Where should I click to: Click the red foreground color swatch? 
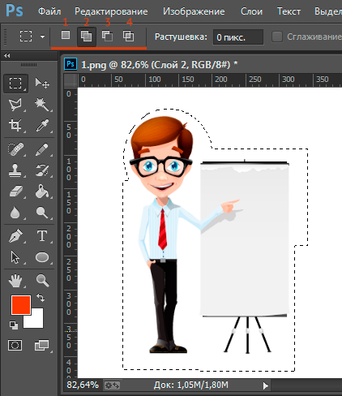point(21,305)
